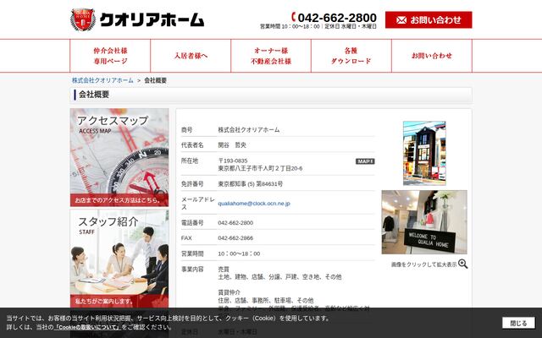The image size is (542, 338).
Task: Enlarge the Welcome to Qualia Home interior photo
Action: (424, 222)
